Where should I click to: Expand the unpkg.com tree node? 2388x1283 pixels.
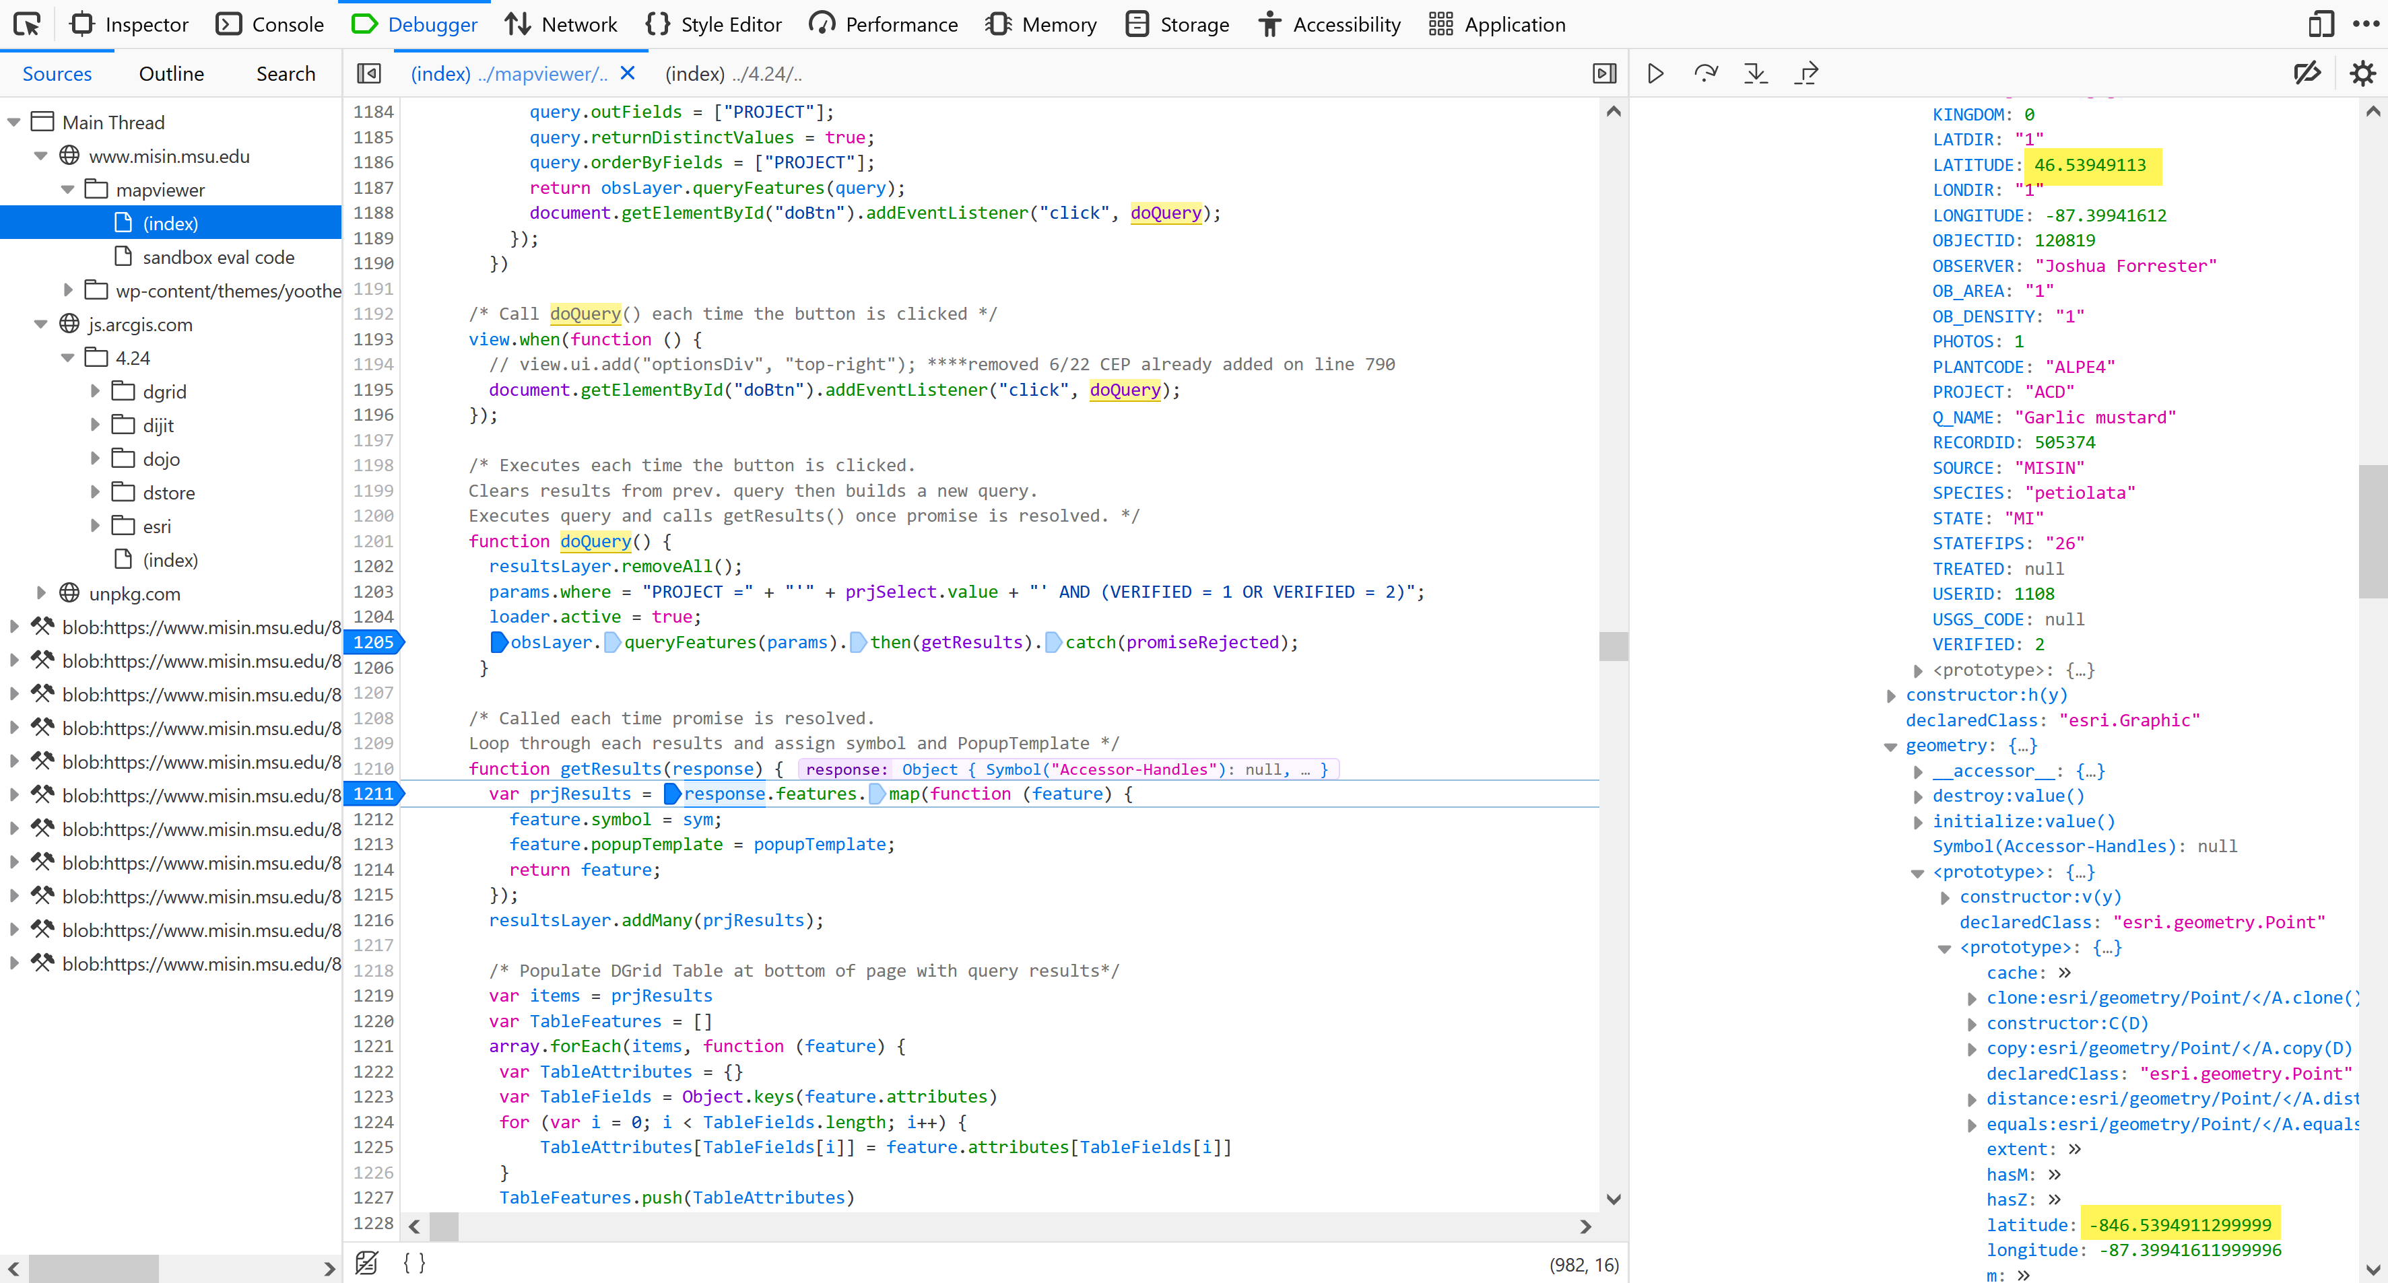(41, 593)
